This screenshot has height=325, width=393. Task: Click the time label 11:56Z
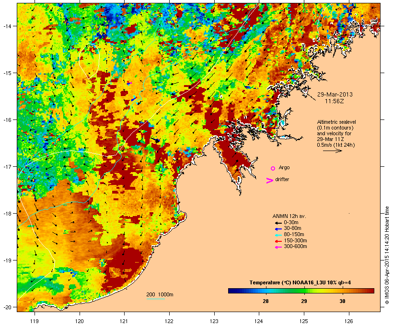coord(335,101)
